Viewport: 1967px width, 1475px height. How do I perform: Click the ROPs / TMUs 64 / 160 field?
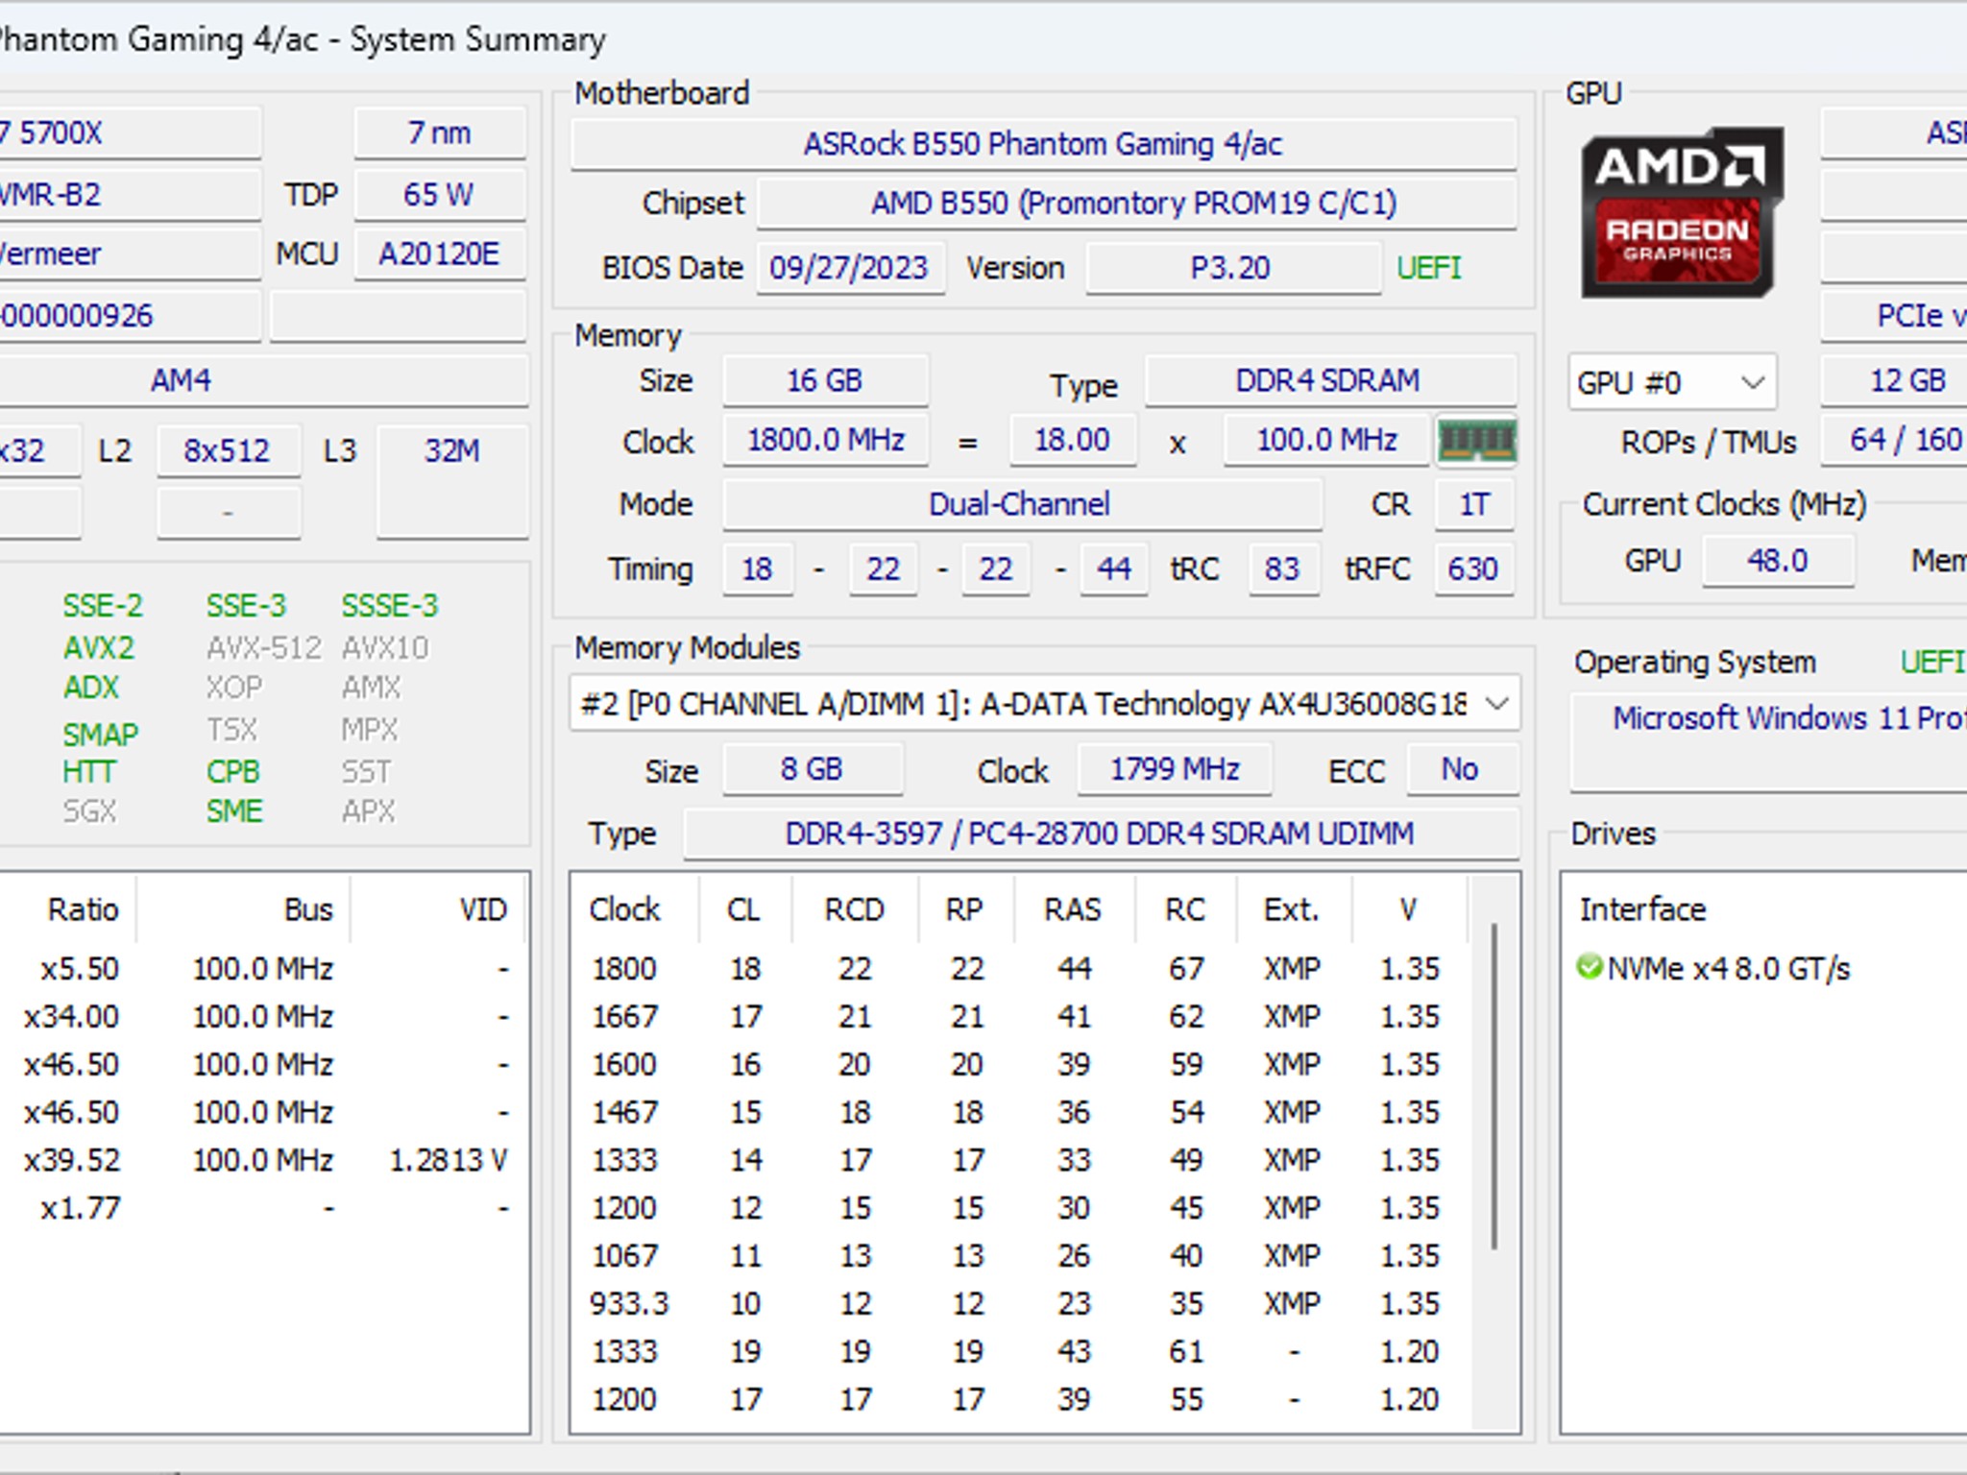click(1896, 440)
